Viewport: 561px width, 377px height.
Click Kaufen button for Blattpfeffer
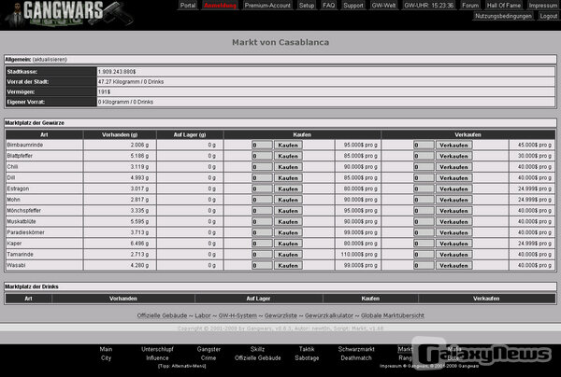(288, 156)
